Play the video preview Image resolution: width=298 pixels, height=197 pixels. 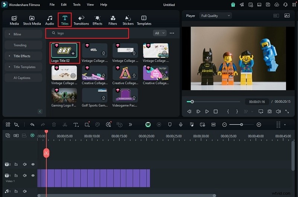click(x=207, y=111)
